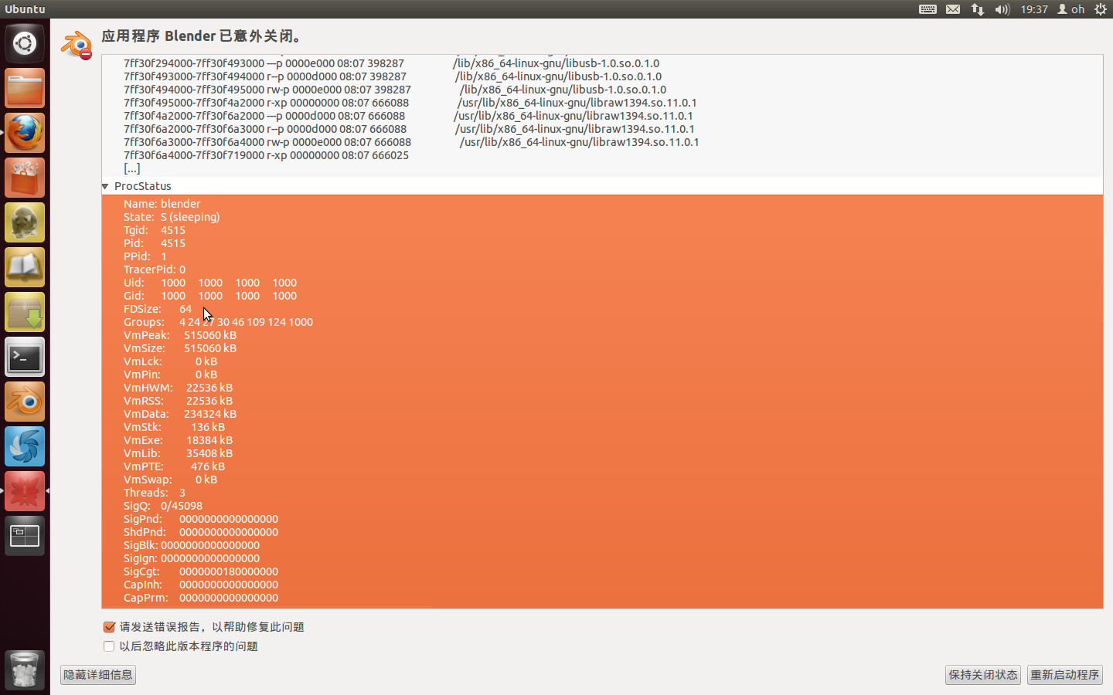Image resolution: width=1113 pixels, height=695 pixels.
Task: Open the package installer box icon
Action: pyautogui.click(x=25, y=312)
